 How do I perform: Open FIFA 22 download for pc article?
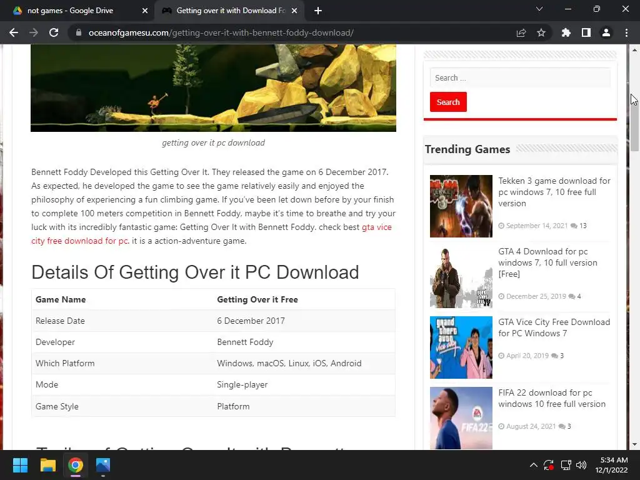551,398
